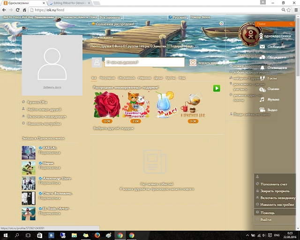300x240 pixels.
Task: Click О чем вы думаете? input
Action: point(144,62)
